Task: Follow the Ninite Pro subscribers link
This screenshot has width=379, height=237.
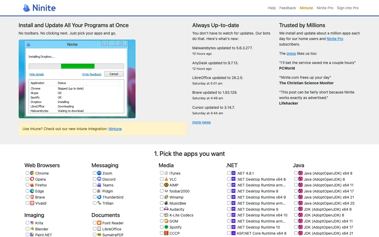Action: (335, 39)
